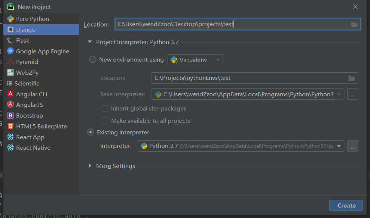Viewport: 370px width, 218px height.
Task: Select Django in project type list
Action: point(41,29)
